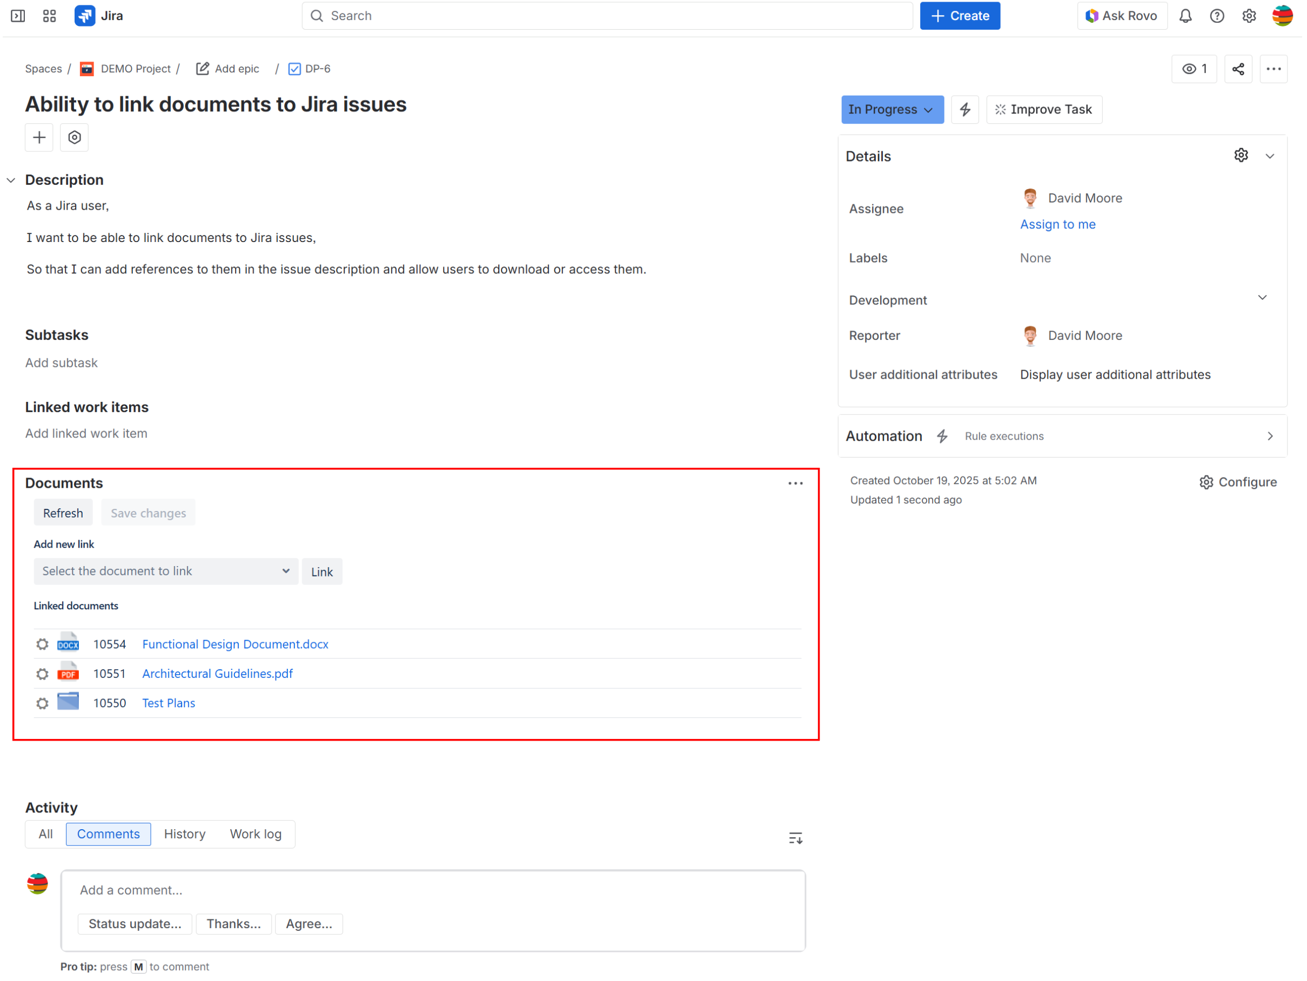Open the Details panel settings gear
The height and width of the screenshot is (981, 1307).
point(1241,156)
